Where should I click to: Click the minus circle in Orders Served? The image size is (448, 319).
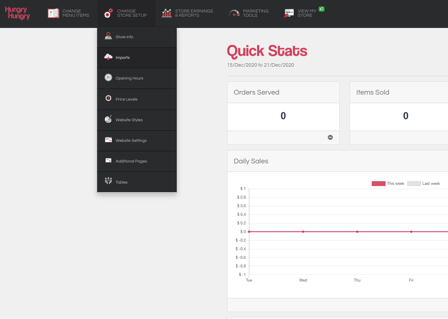330,138
